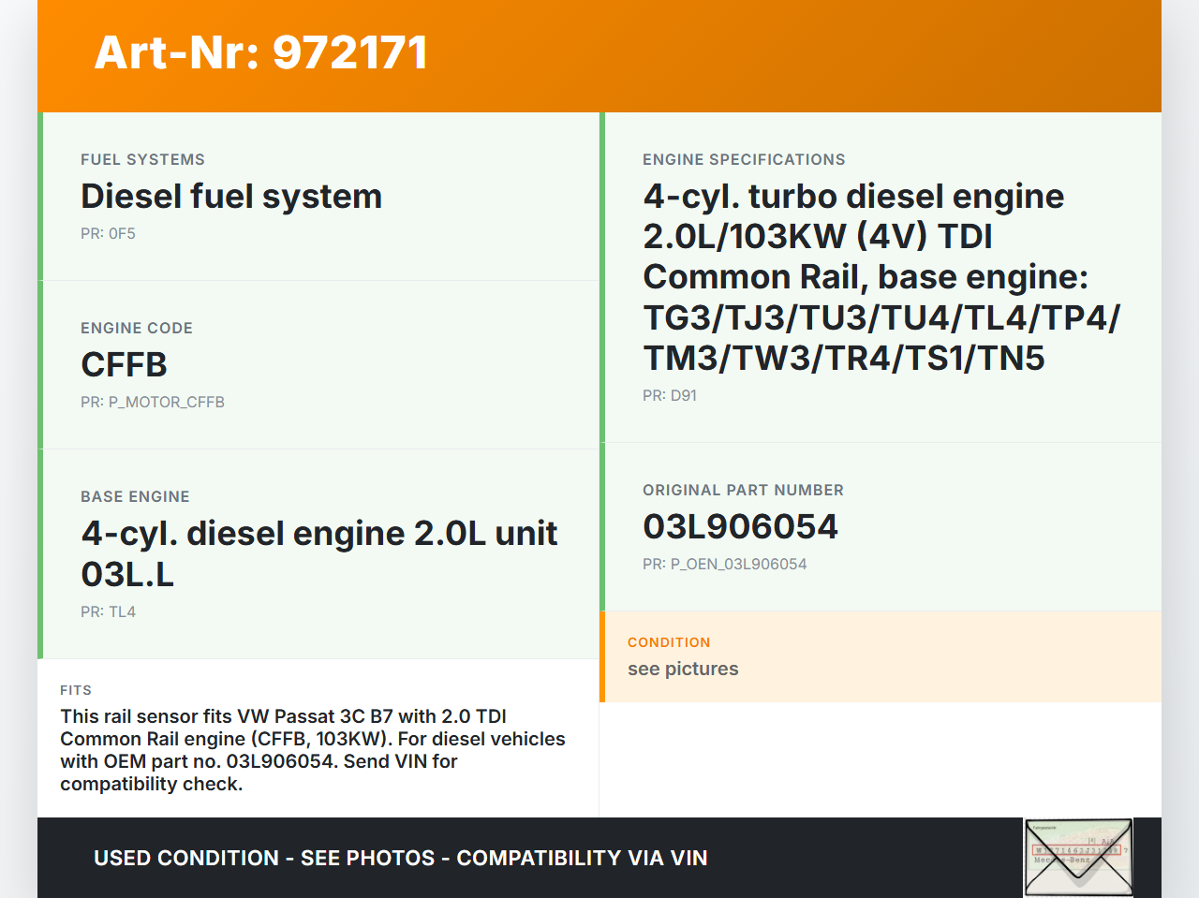The height and width of the screenshot is (898, 1199).
Task: Select the PR: TL4 code text
Action: tap(108, 612)
